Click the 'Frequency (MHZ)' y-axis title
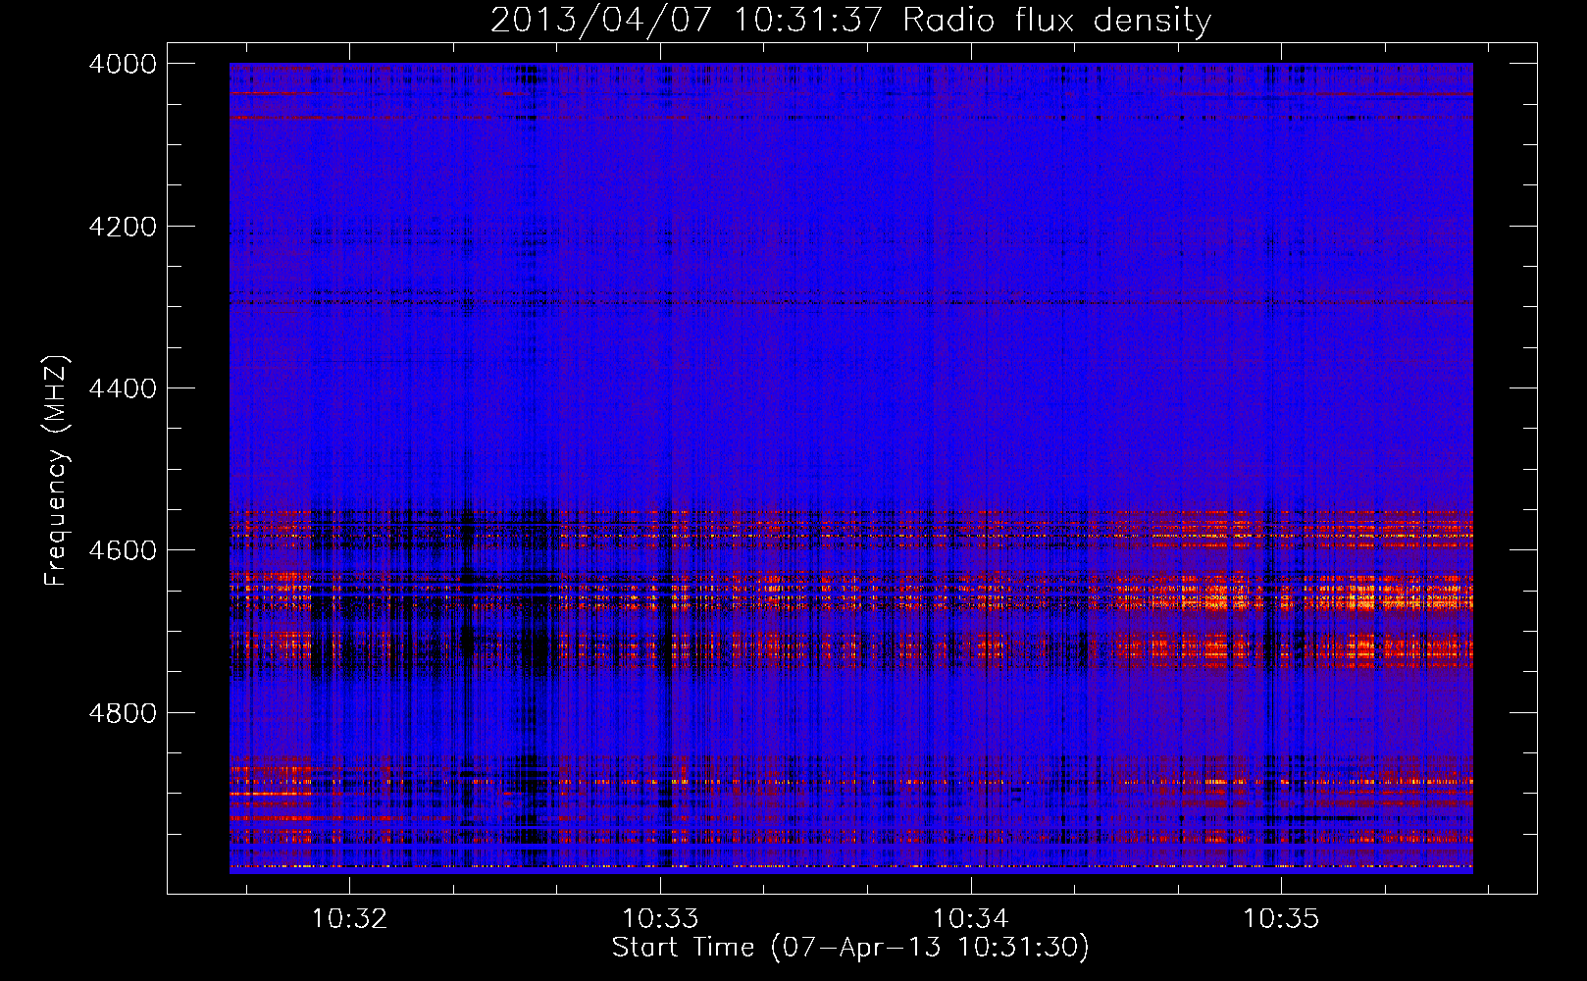Viewport: 1587px width, 981px height. (56, 471)
